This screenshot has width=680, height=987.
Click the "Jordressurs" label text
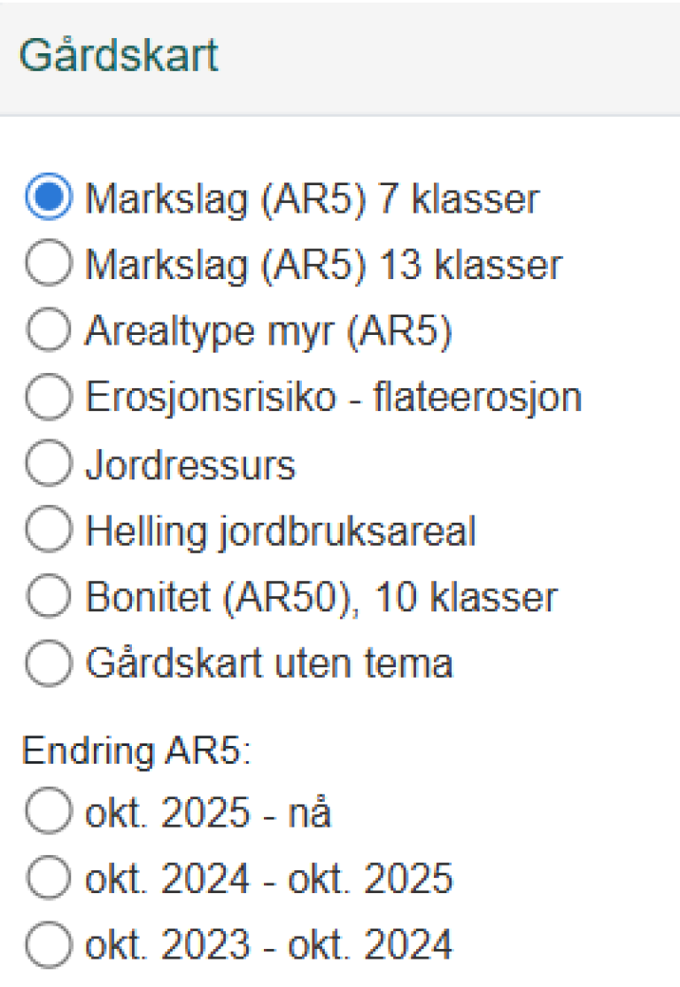pyautogui.click(x=190, y=464)
